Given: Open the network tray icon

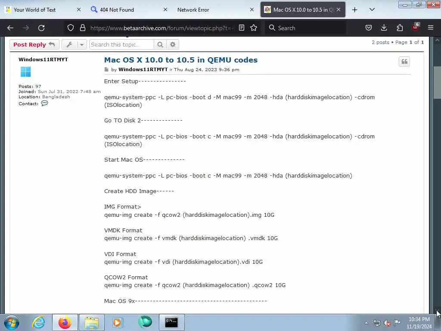Looking at the screenshot, I should (x=376, y=323).
